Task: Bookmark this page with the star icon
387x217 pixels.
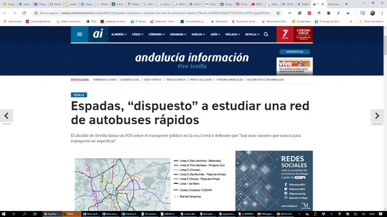Action: pos(278,13)
